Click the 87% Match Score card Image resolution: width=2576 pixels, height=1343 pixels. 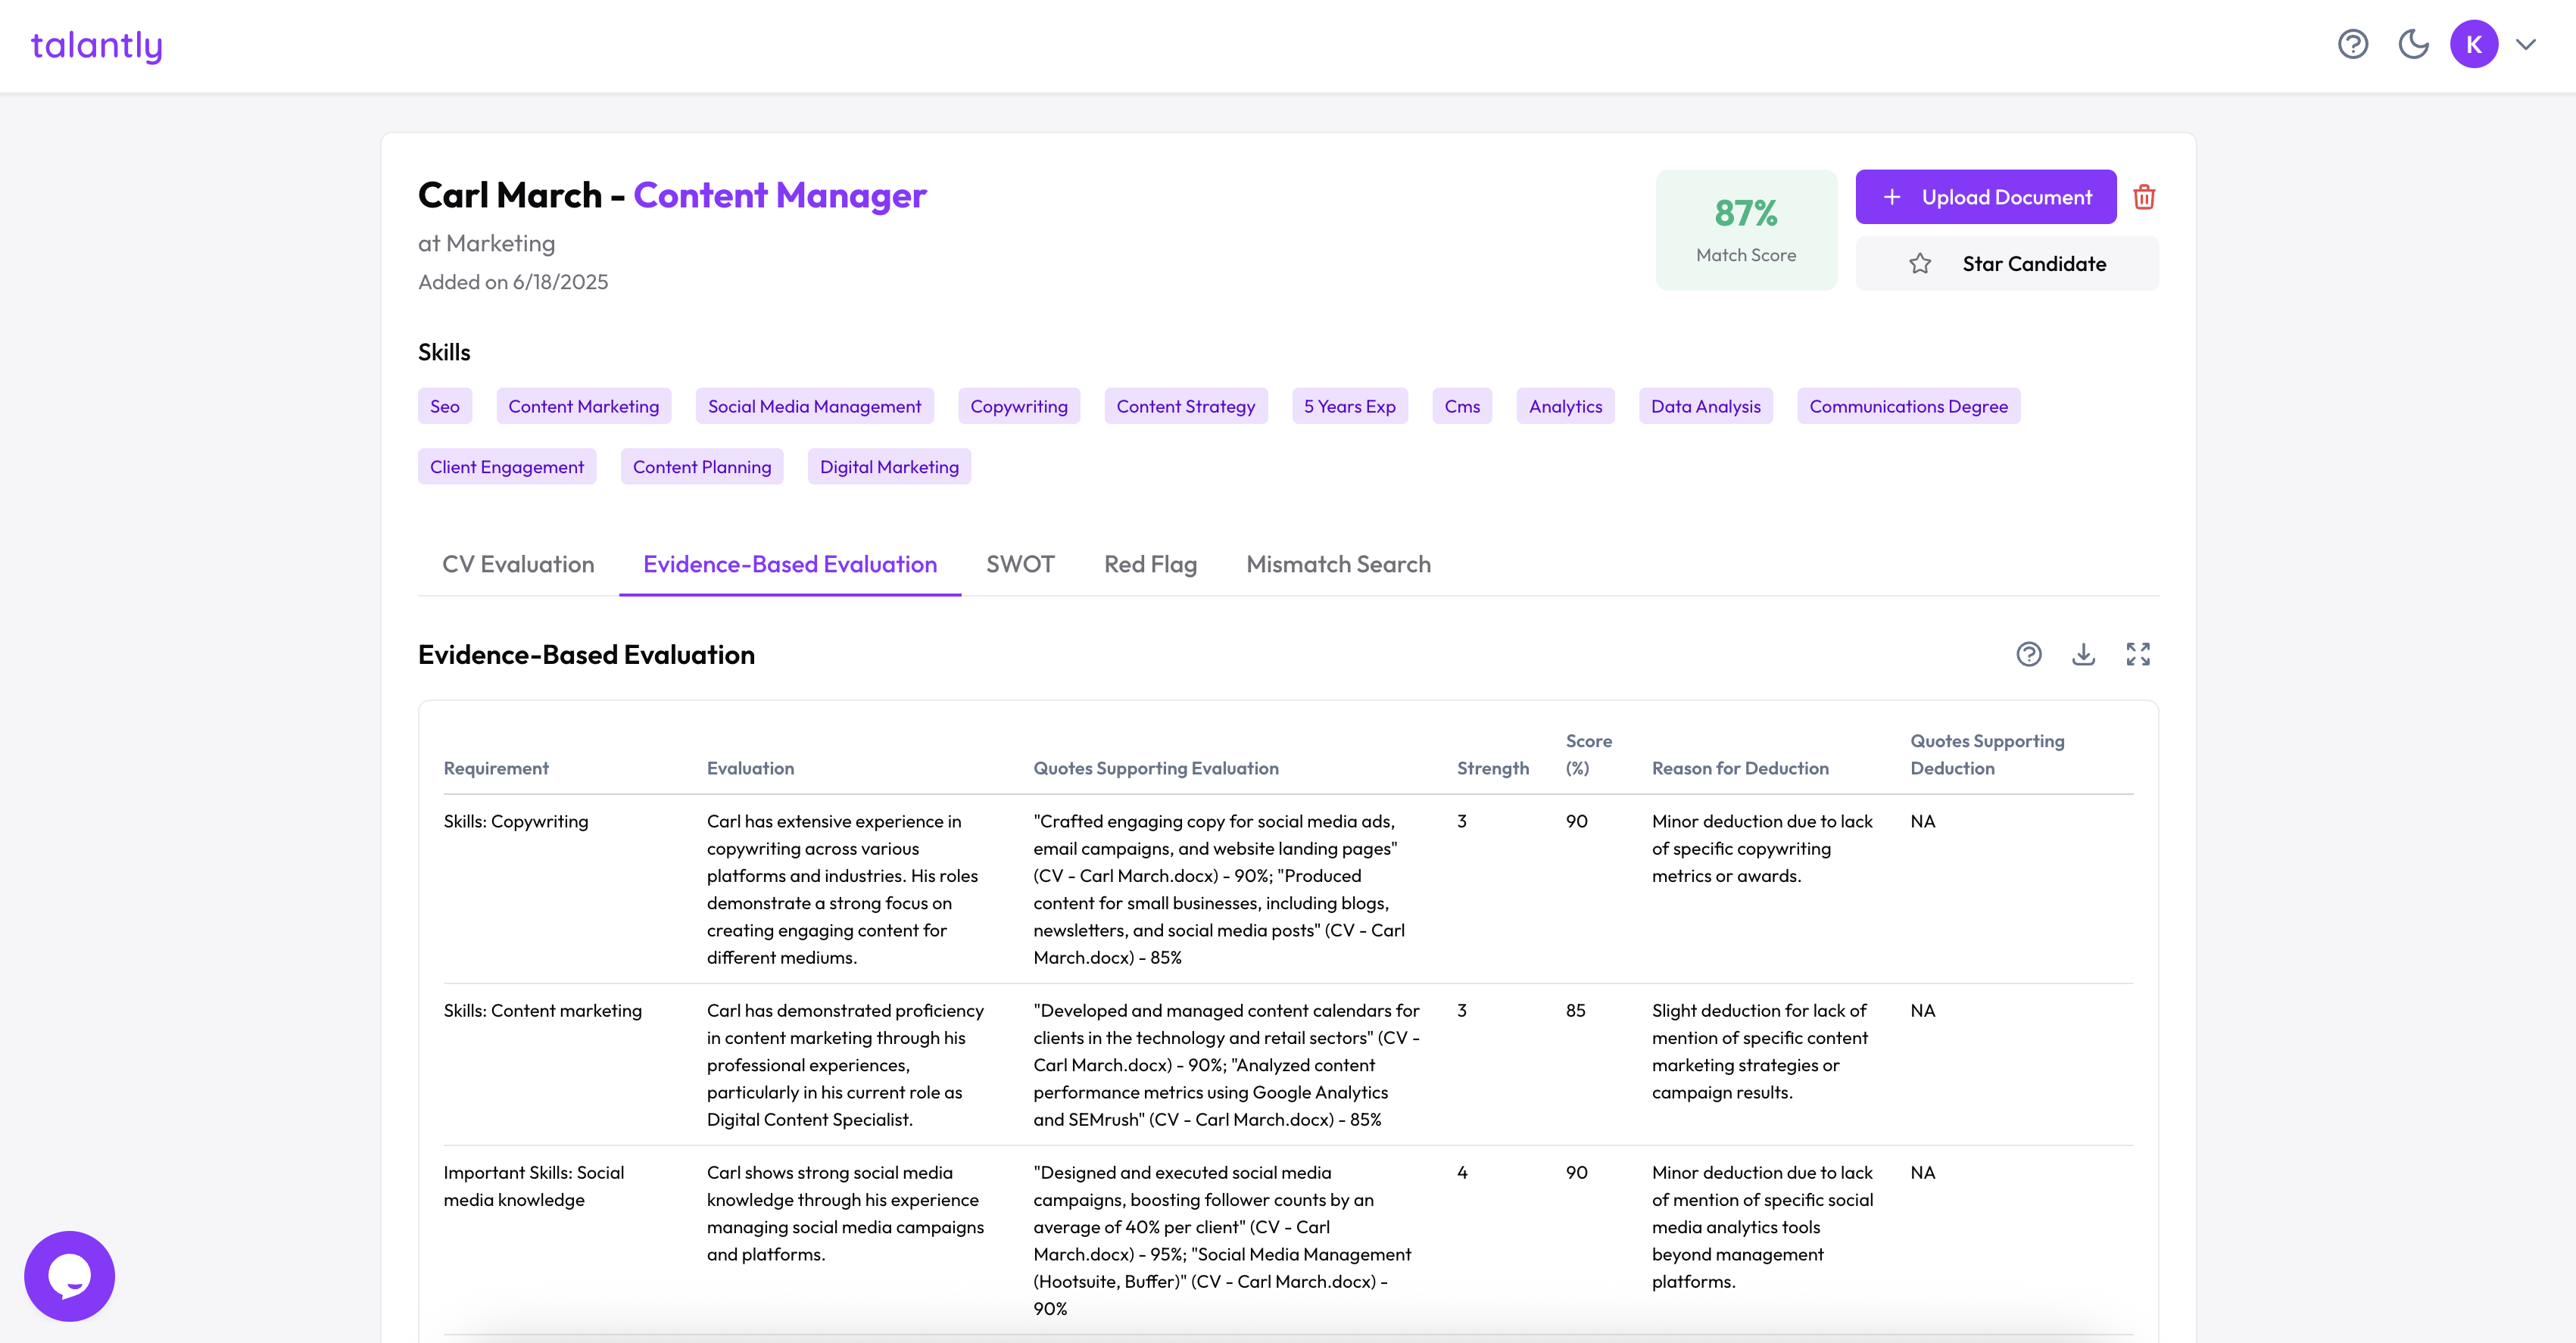1745,230
